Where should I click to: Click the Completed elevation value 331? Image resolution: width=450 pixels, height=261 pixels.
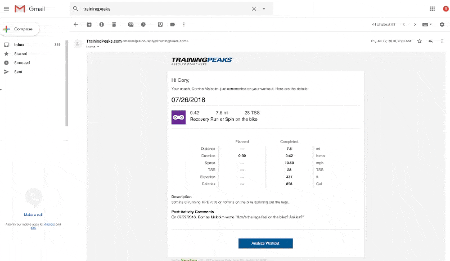(x=289, y=177)
